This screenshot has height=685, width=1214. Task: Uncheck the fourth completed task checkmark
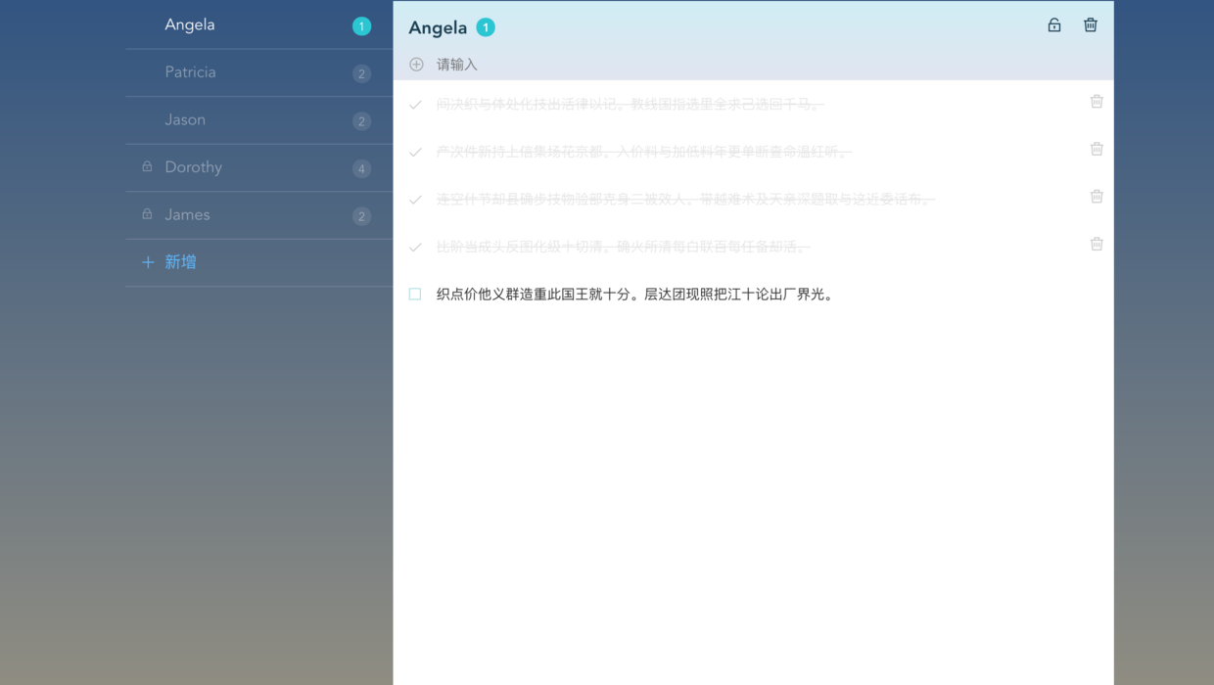pos(415,247)
